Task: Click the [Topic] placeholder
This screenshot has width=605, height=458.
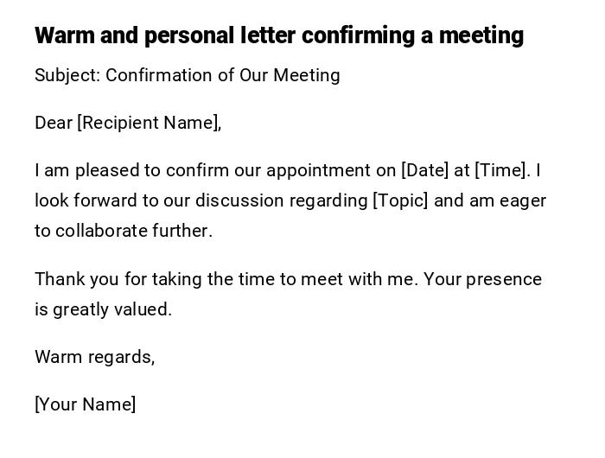Action: click(x=400, y=200)
